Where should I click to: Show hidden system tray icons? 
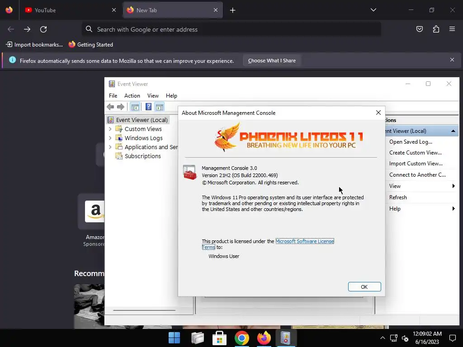(383, 338)
